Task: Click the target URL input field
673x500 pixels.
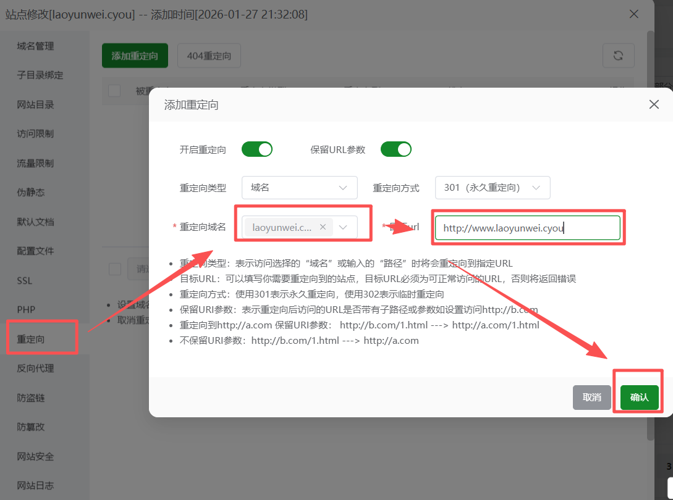Action: point(527,228)
